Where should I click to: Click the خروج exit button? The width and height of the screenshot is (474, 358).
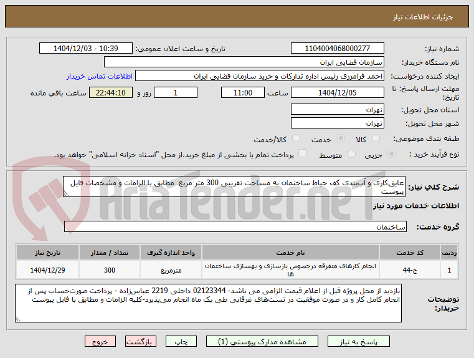(100, 342)
